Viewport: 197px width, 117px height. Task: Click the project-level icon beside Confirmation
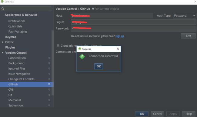[49, 58]
